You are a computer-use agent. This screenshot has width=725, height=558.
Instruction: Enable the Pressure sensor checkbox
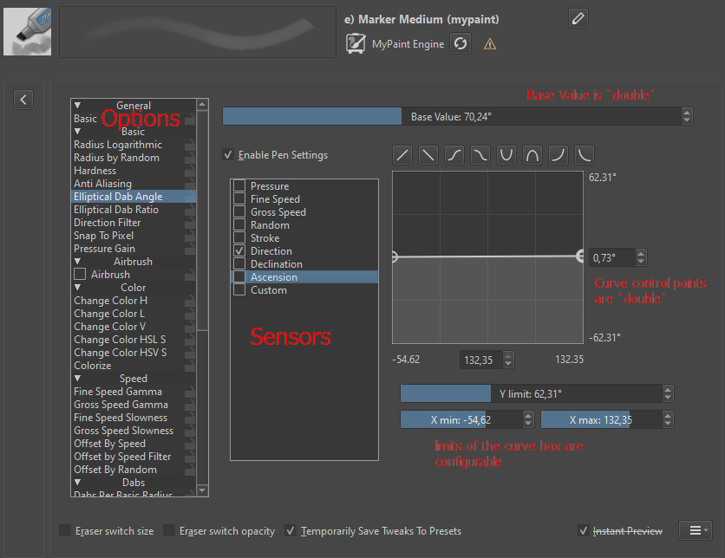coord(239,186)
